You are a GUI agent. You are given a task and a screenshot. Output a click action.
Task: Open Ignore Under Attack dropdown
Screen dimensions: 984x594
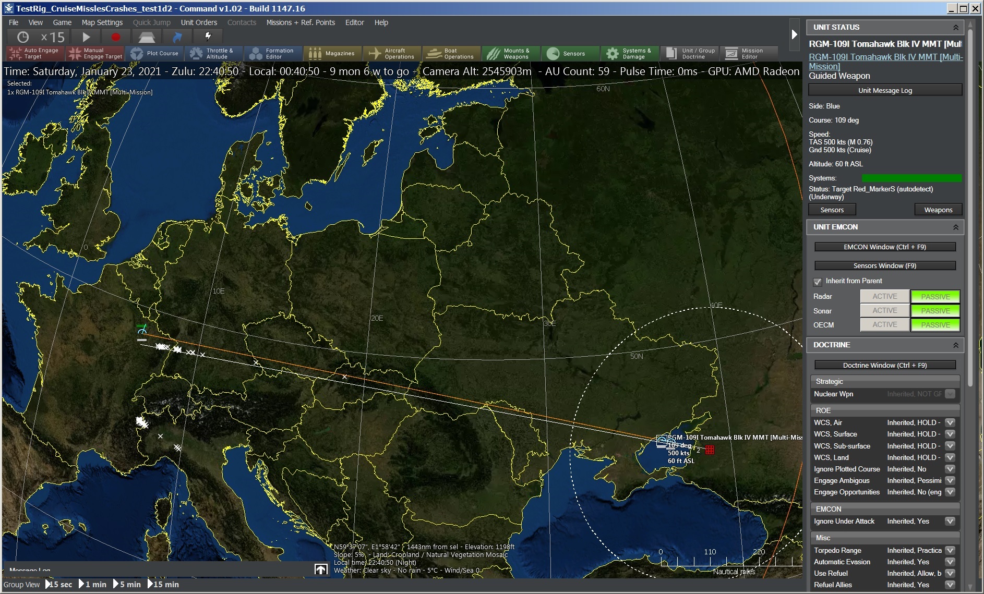tap(950, 521)
